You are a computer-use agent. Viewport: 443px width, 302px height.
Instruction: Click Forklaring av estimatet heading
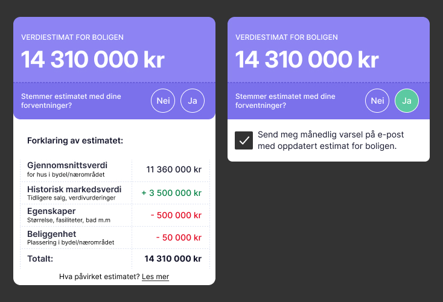click(x=75, y=140)
